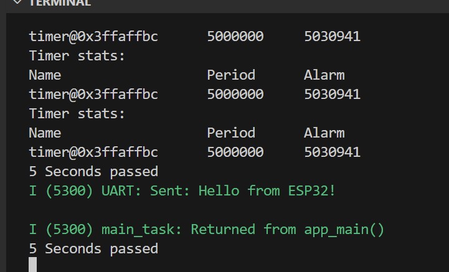Click the topmost 5030941 alarm value
Screen dimensions: 449x272
coord(332,36)
